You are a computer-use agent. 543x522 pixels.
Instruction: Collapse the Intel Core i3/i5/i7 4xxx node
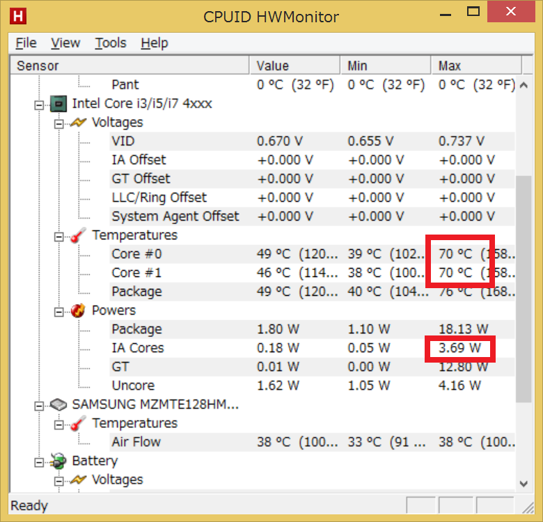pos(39,105)
